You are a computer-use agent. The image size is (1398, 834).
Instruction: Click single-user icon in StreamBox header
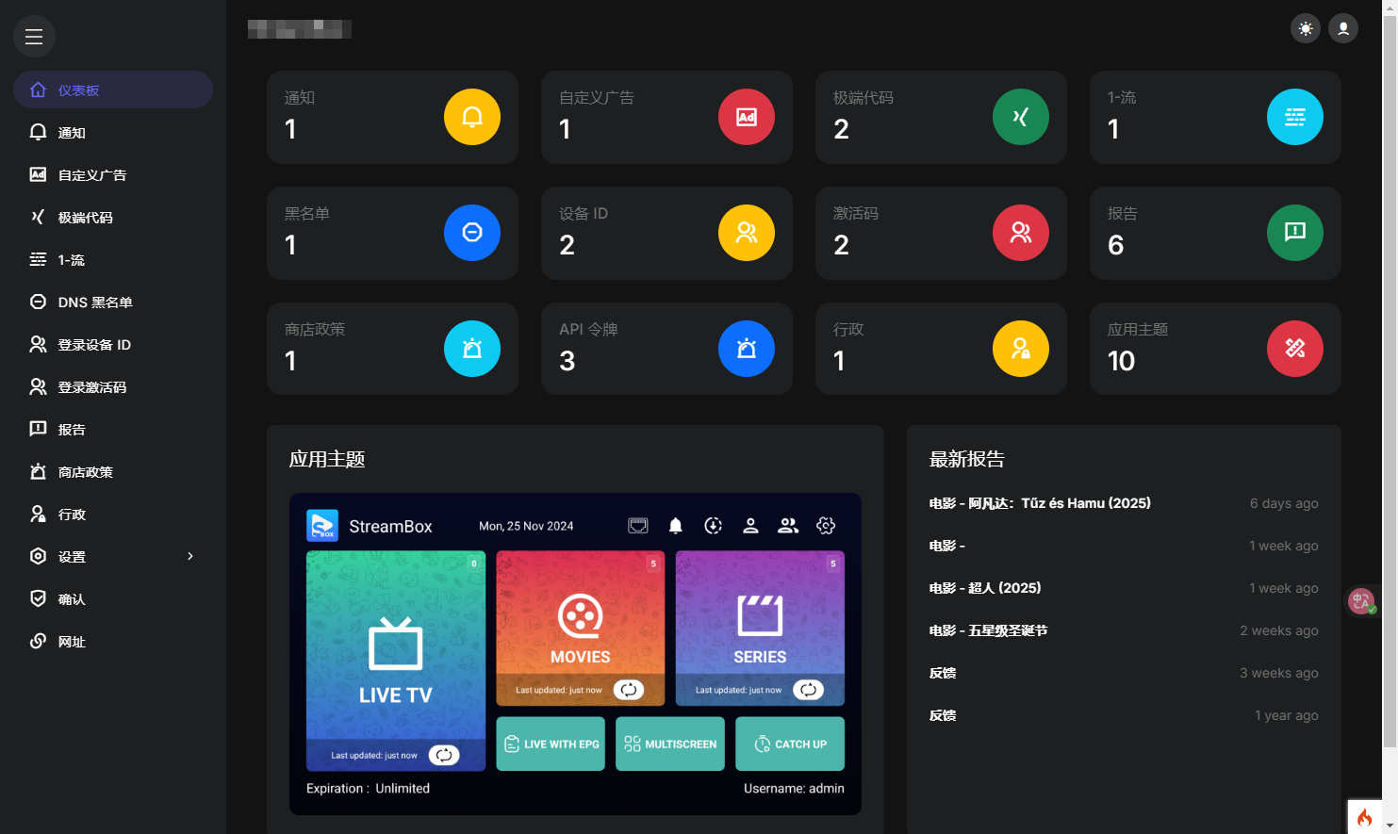coord(750,526)
